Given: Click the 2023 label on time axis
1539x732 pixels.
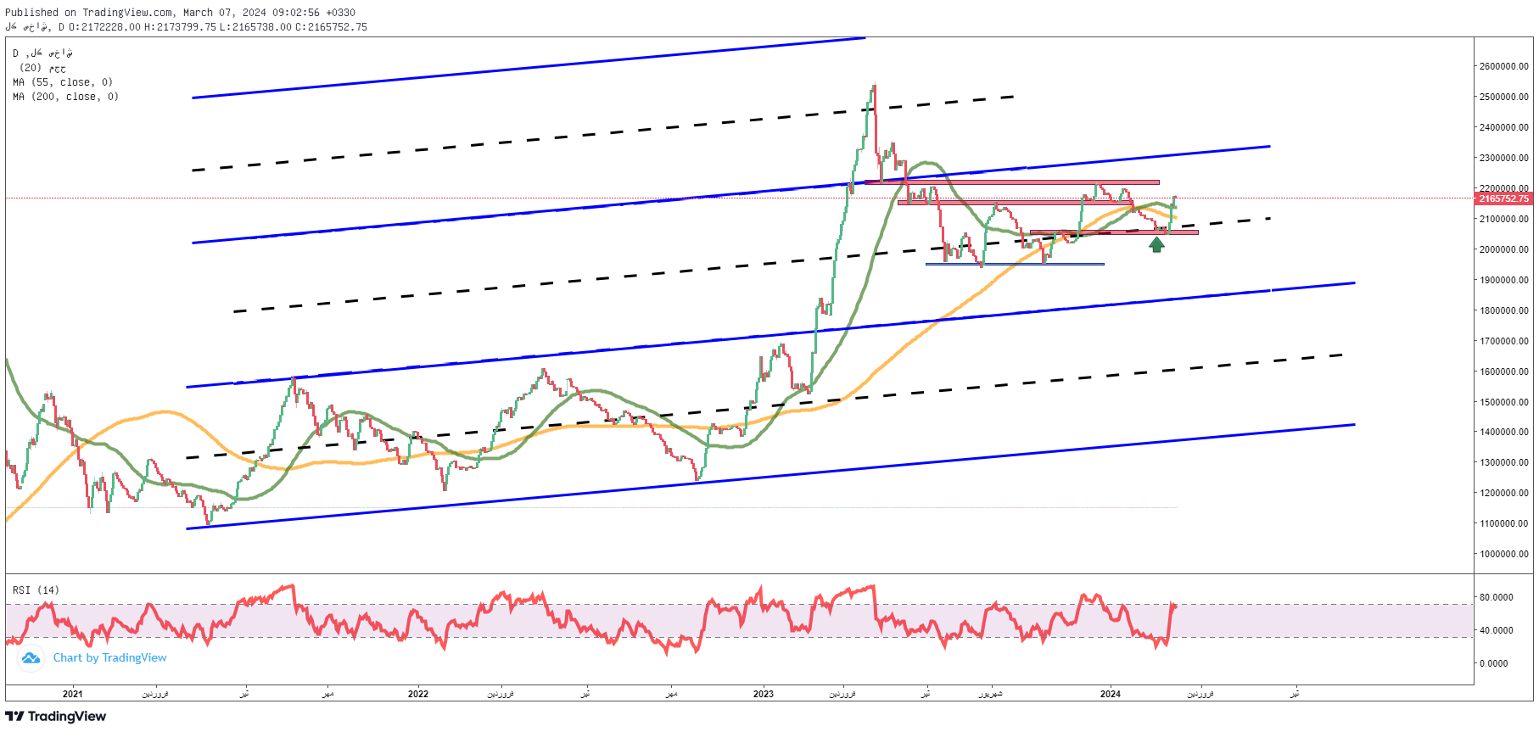Looking at the screenshot, I should pyautogui.click(x=764, y=694).
